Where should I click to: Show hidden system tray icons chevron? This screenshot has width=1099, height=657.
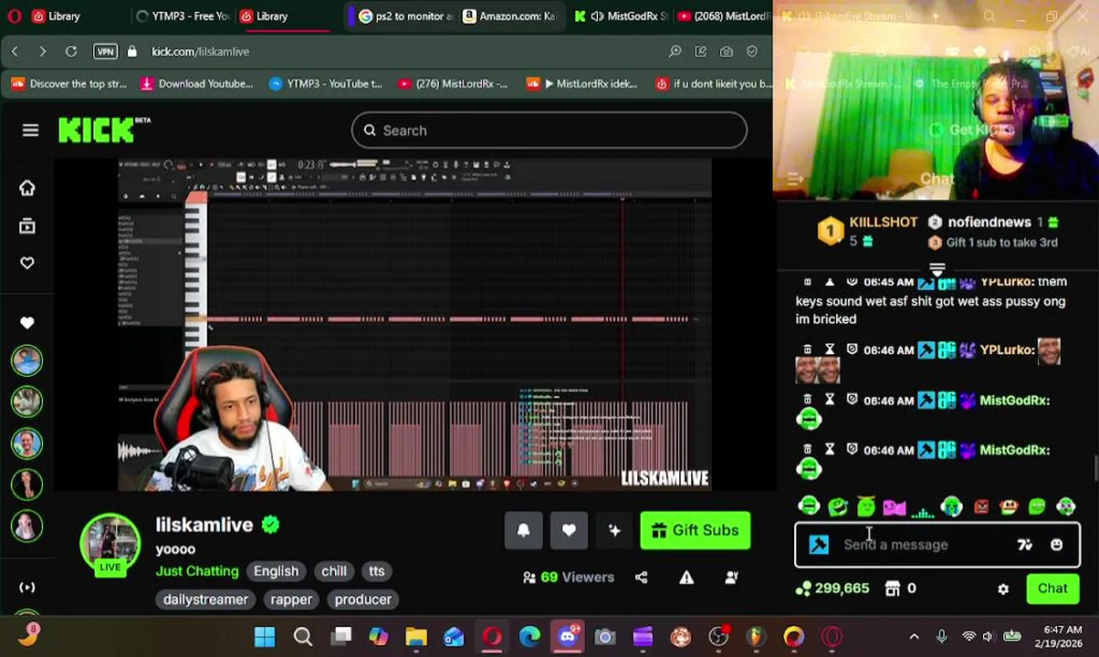914,637
